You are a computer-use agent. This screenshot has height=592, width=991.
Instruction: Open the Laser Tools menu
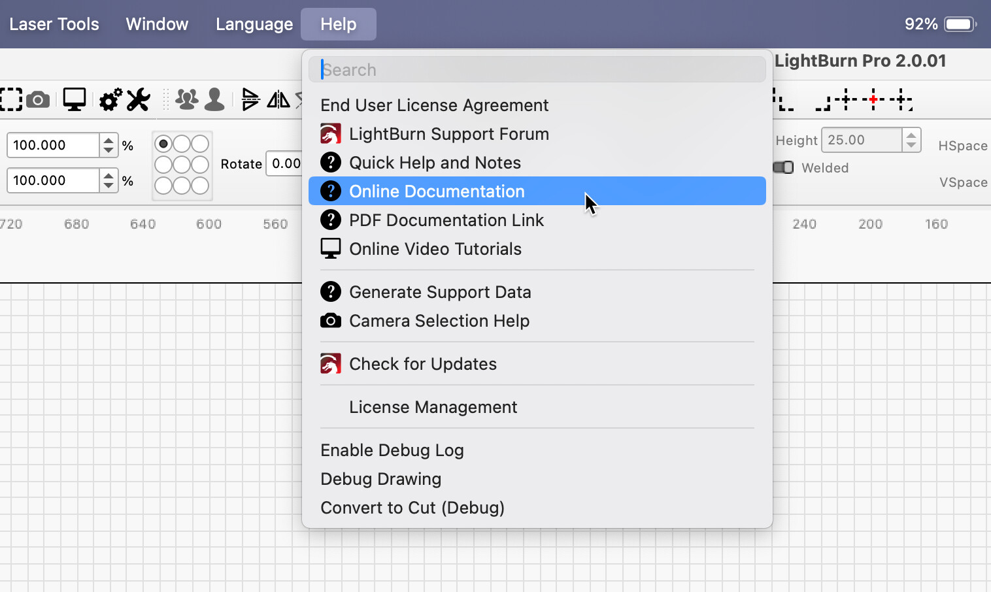click(54, 24)
